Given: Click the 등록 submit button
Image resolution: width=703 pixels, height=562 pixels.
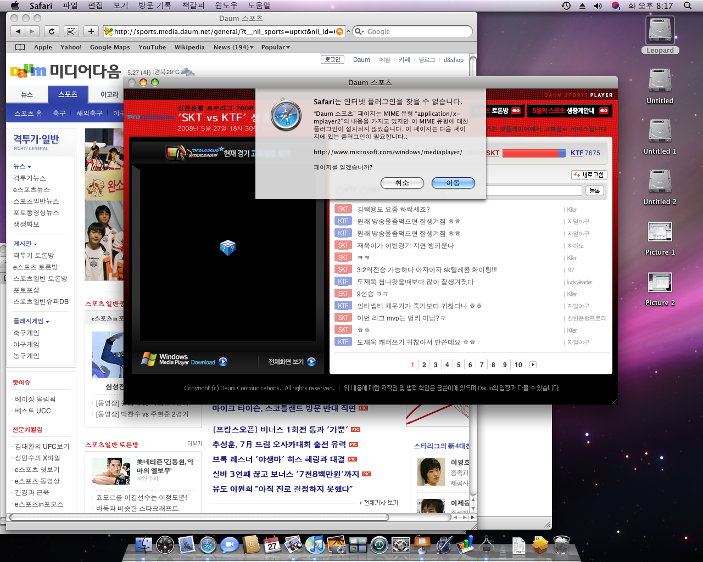Looking at the screenshot, I should point(595,190).
